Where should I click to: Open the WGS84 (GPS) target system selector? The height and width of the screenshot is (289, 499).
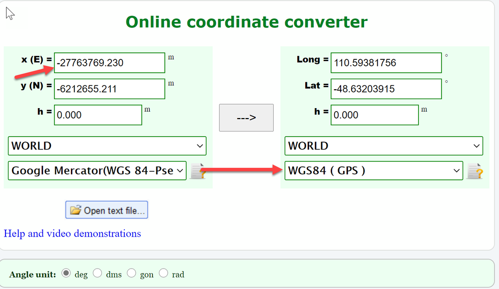point(373,170)
